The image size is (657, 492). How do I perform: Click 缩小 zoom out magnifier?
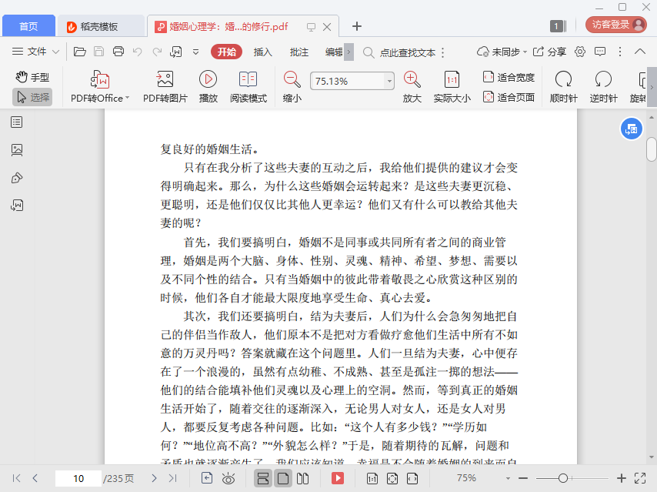[x=292, y=87]
